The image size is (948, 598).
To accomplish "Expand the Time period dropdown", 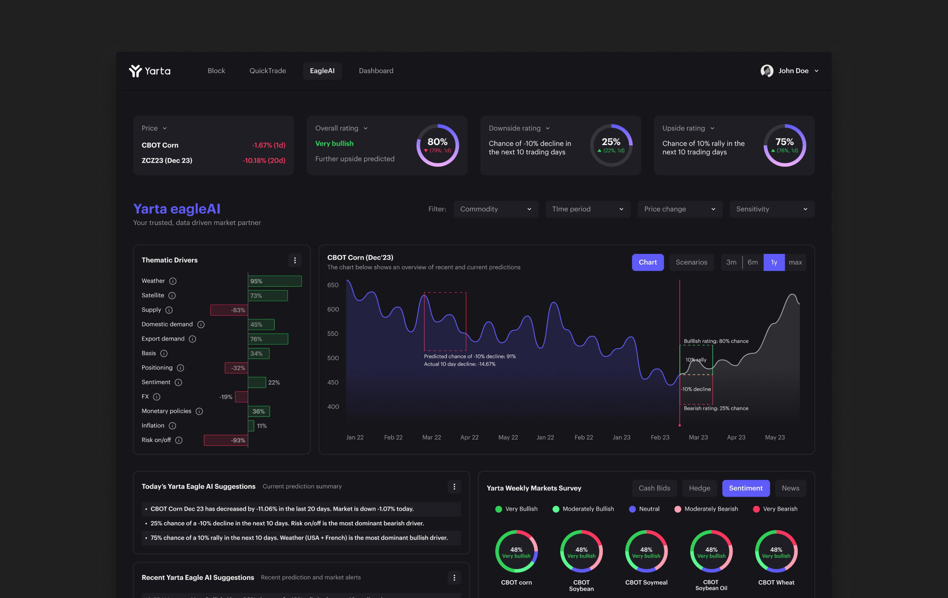I will tap(587, 209).
